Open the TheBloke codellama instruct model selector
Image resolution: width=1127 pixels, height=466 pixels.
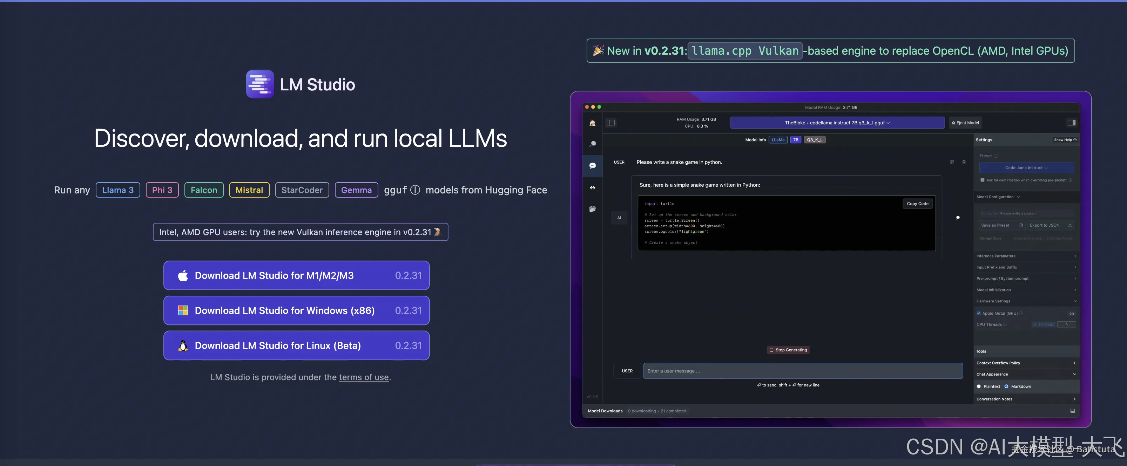pyautogui.click(x=836, y=123)
